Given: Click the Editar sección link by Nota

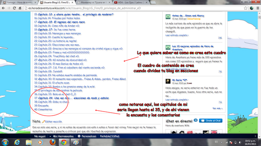Looking at the screenshot, I should [53, 122].
